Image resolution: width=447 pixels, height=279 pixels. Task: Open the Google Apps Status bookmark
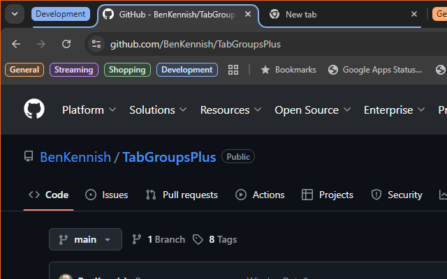click(375, 70)
